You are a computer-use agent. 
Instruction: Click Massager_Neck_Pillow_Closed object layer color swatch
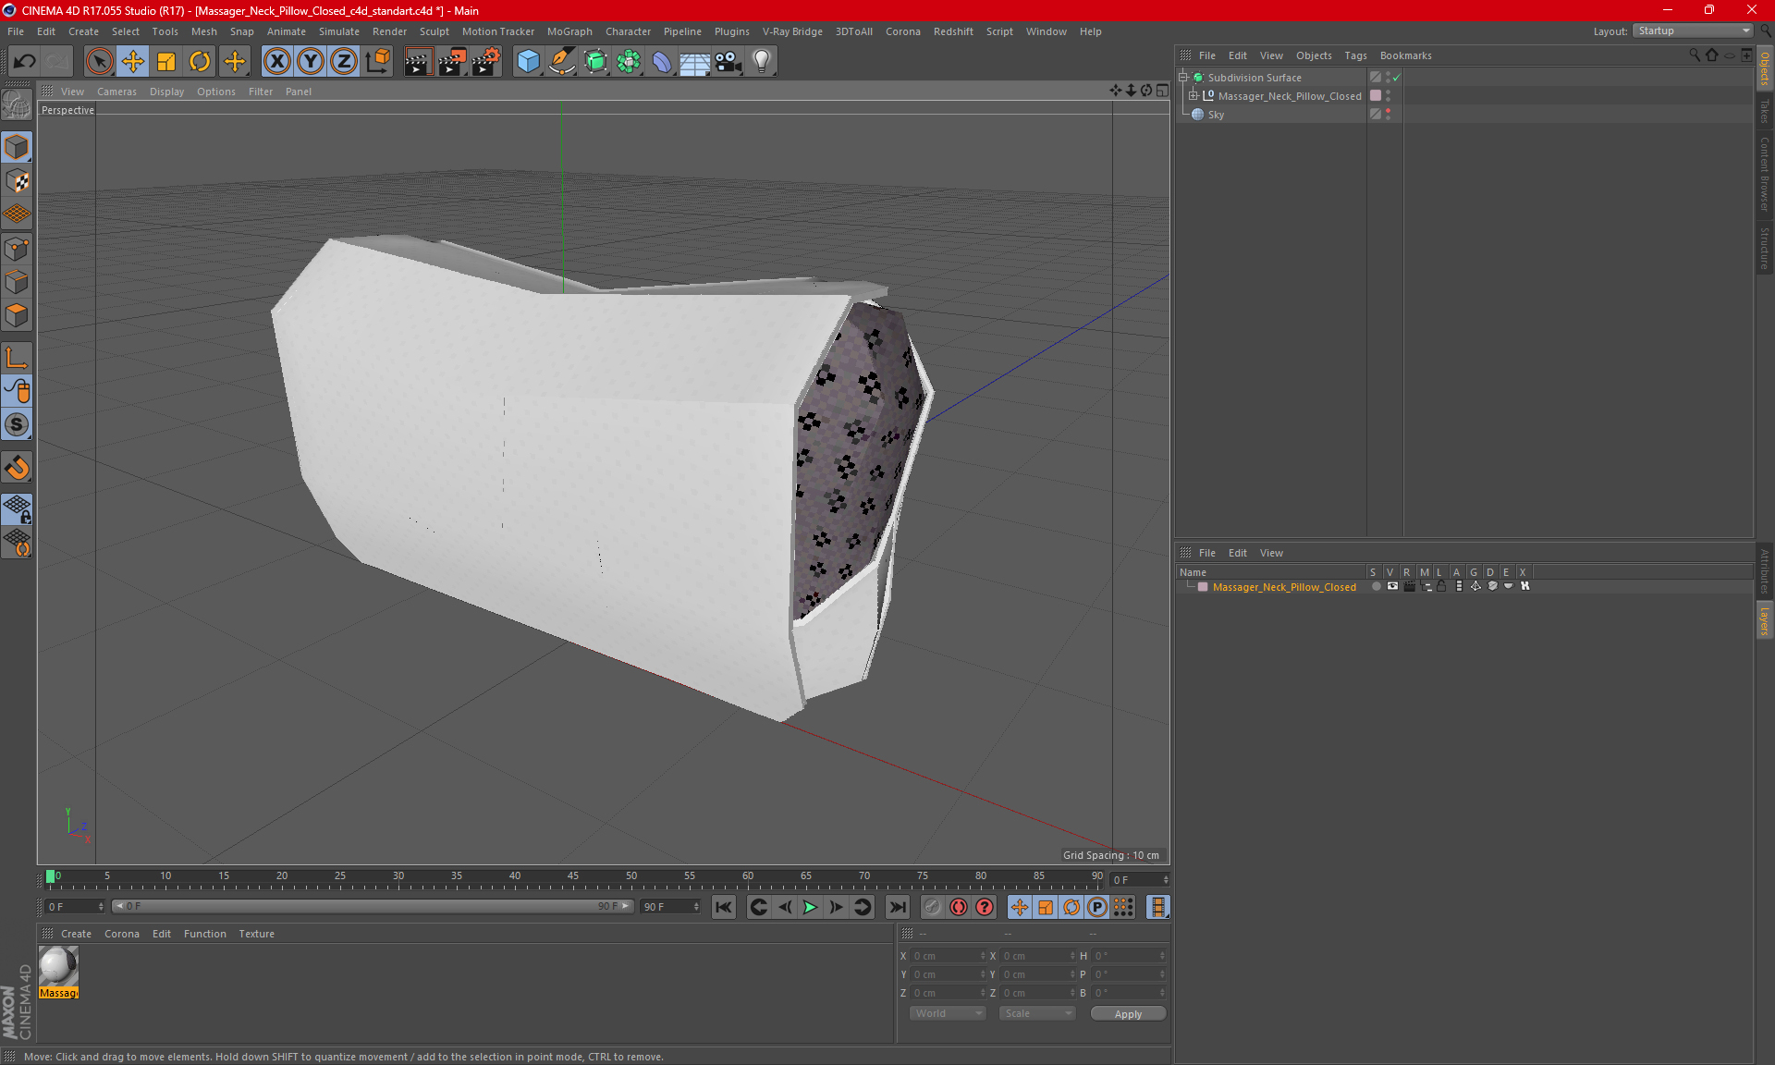coord(1376,96)
